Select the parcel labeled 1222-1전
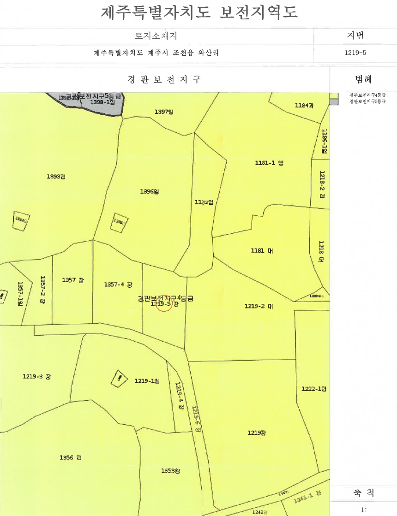 [x=313, y=389]
